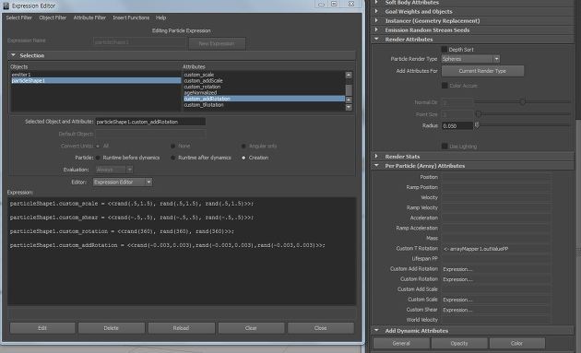Open the Evaluation dropdown
581x353 pixels.
point(114,170)
